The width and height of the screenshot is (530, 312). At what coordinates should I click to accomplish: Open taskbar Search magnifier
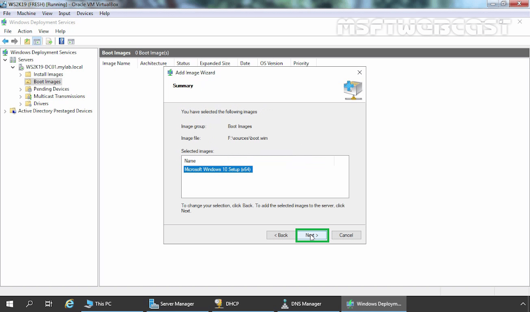30,304
